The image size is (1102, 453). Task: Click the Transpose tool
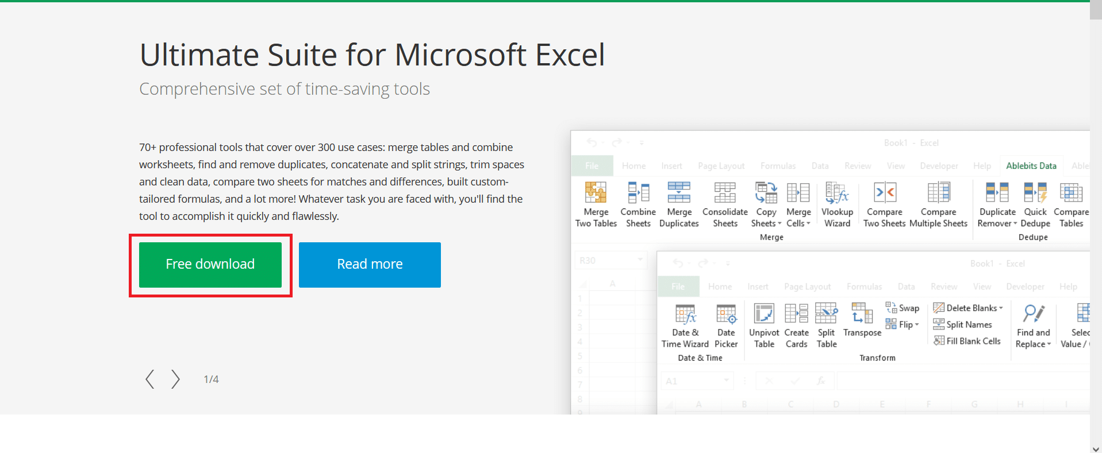862,320
